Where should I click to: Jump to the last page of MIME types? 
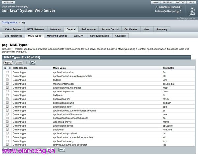point(53,150)
